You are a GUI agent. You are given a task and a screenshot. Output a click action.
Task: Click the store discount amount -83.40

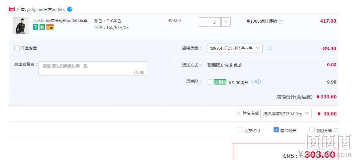pos(328,49)
